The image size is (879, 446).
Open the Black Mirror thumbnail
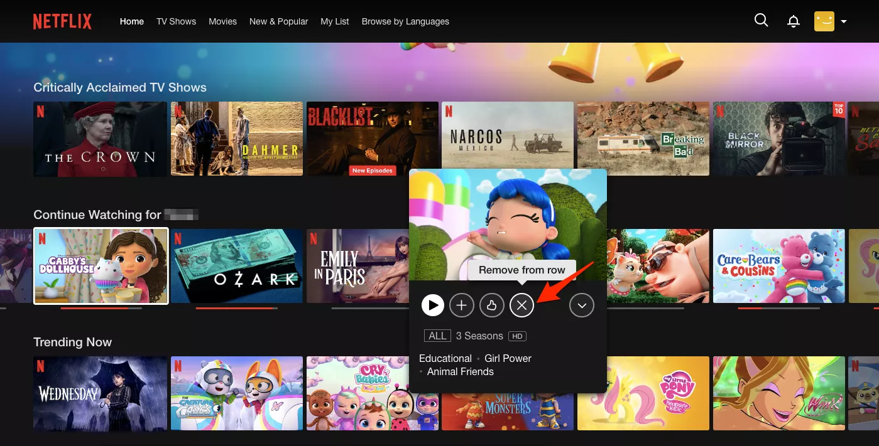coord(779,139)
